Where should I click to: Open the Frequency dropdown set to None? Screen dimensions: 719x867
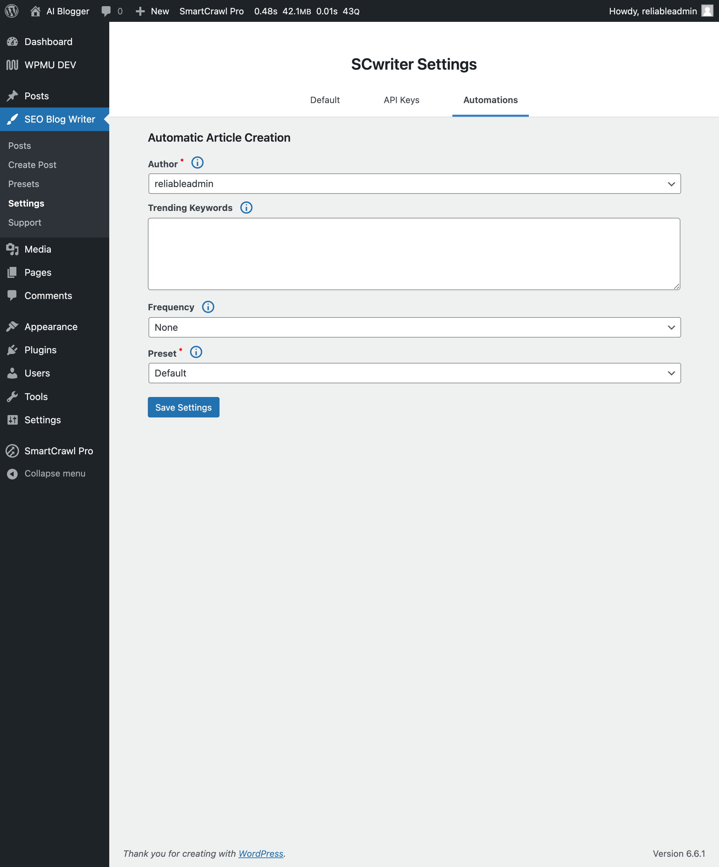tap(414, 327)
